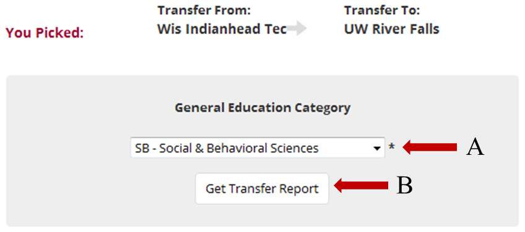Click the 'Transfer To:' label
This screenshot has height=232, width=525.
pyautogui.click(x=382, y=10)
